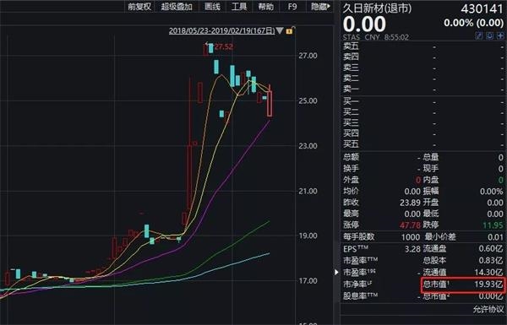This screenshot has width=507, height=325.
Task: Click the pencil edit icon under price change
Action: (479, 35)
